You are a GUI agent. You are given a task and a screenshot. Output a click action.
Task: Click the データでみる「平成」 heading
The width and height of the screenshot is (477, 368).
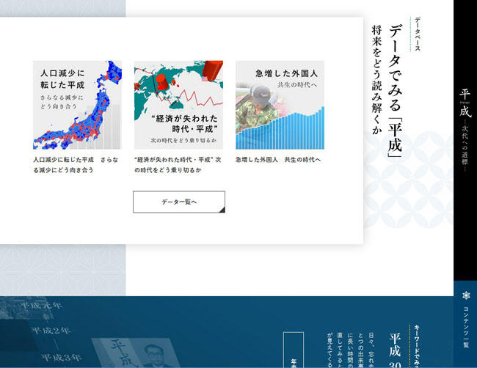(396, 88)
